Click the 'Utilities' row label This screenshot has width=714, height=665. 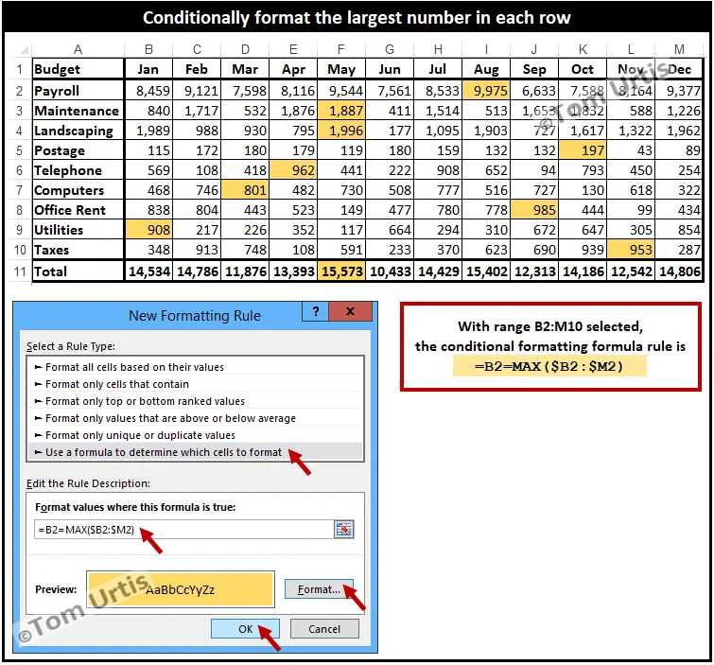click(78, 230)
